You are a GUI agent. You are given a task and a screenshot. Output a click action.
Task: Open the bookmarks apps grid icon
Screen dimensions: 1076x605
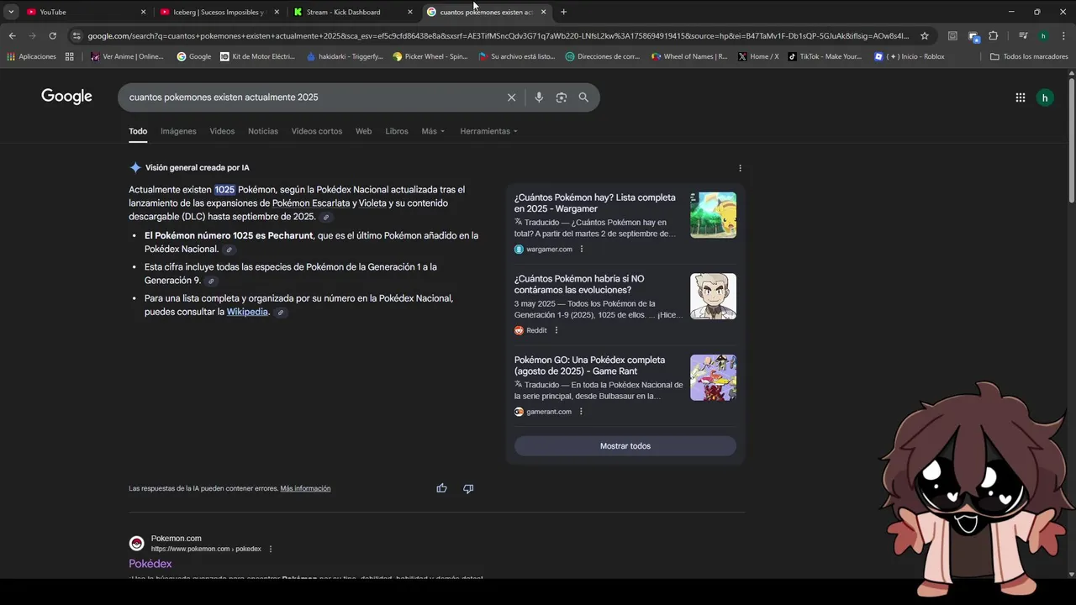pyautogui.click(x=69, y=56)
